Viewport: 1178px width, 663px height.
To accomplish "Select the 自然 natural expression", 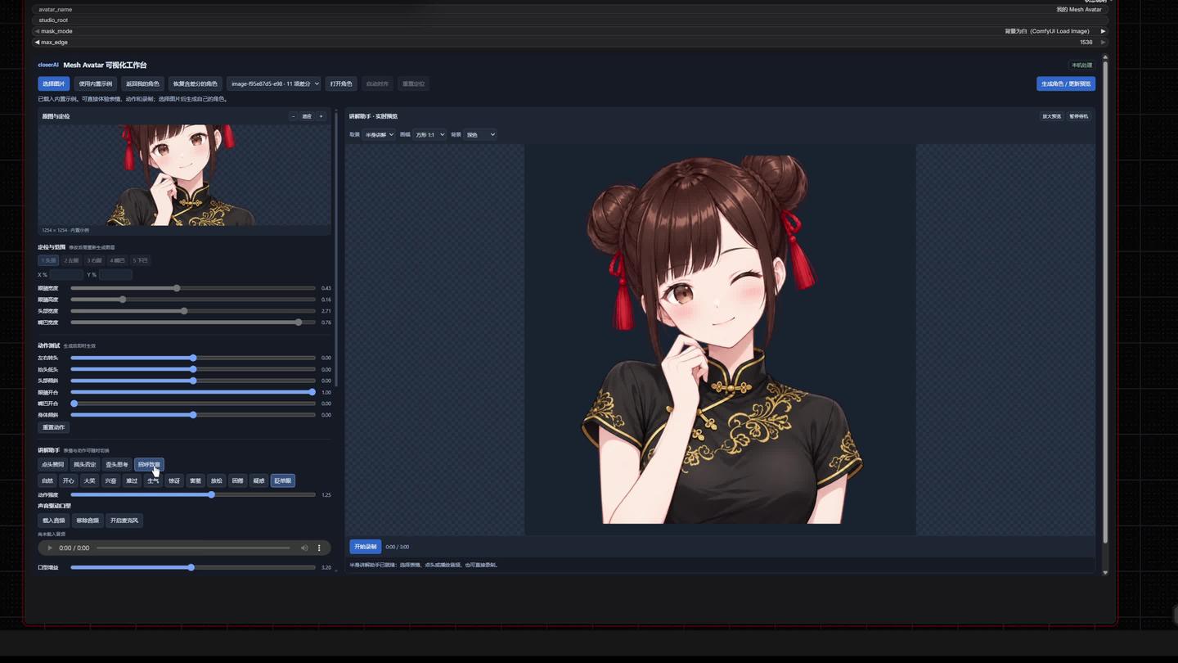I will pos(47,480).
